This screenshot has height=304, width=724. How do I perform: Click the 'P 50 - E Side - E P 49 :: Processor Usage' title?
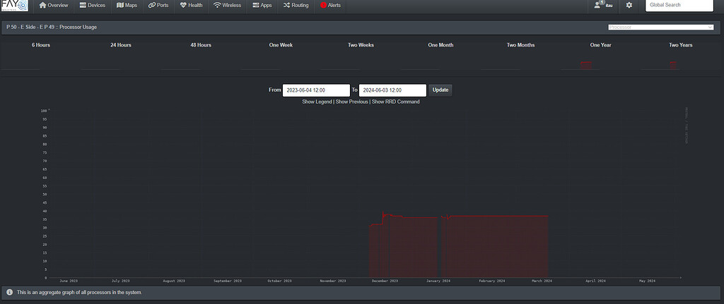(52, 28)
